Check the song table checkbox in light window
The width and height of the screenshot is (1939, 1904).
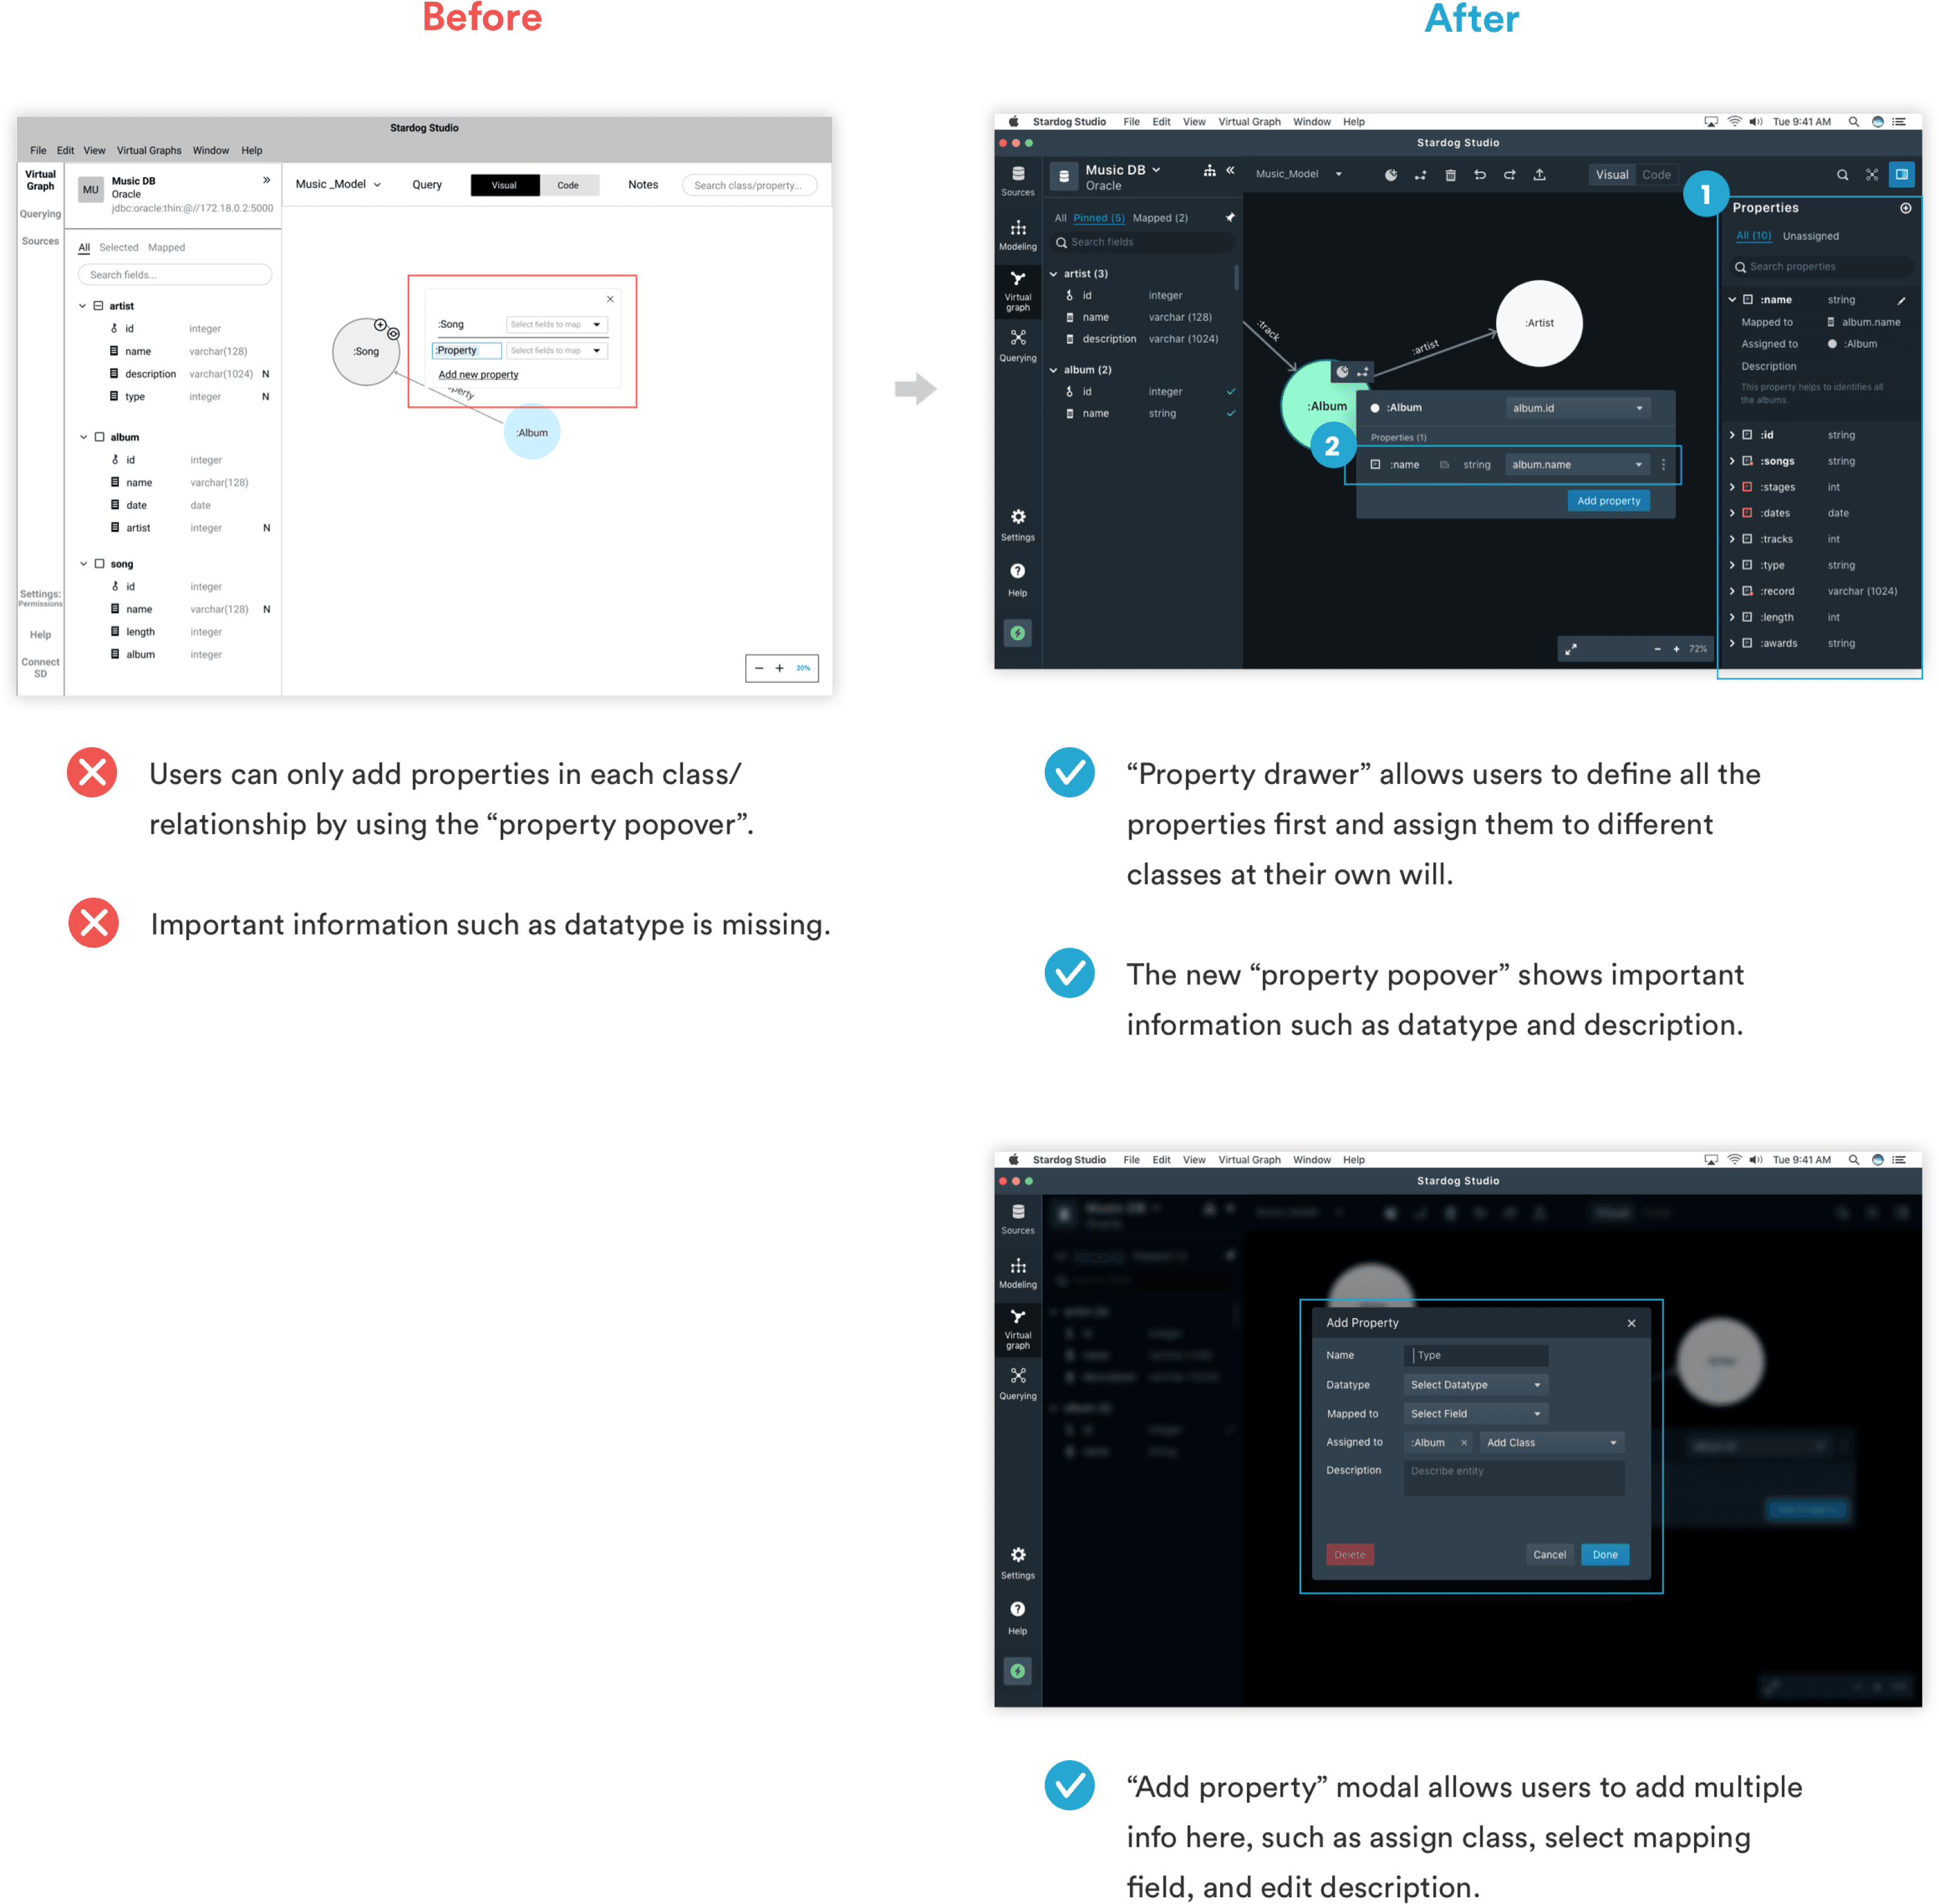point(99,564)
